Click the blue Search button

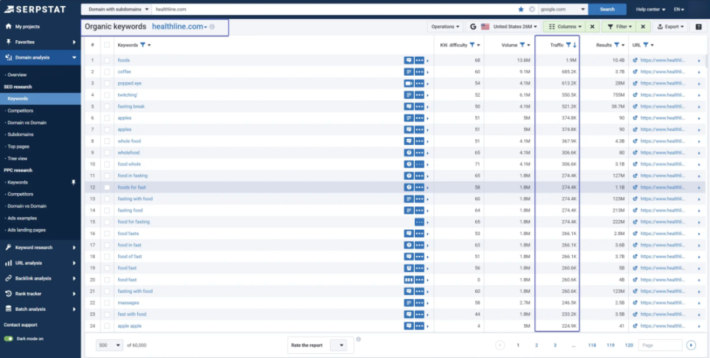pos(608,9)
